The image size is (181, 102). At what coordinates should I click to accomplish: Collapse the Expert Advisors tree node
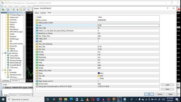pos(3,53)
